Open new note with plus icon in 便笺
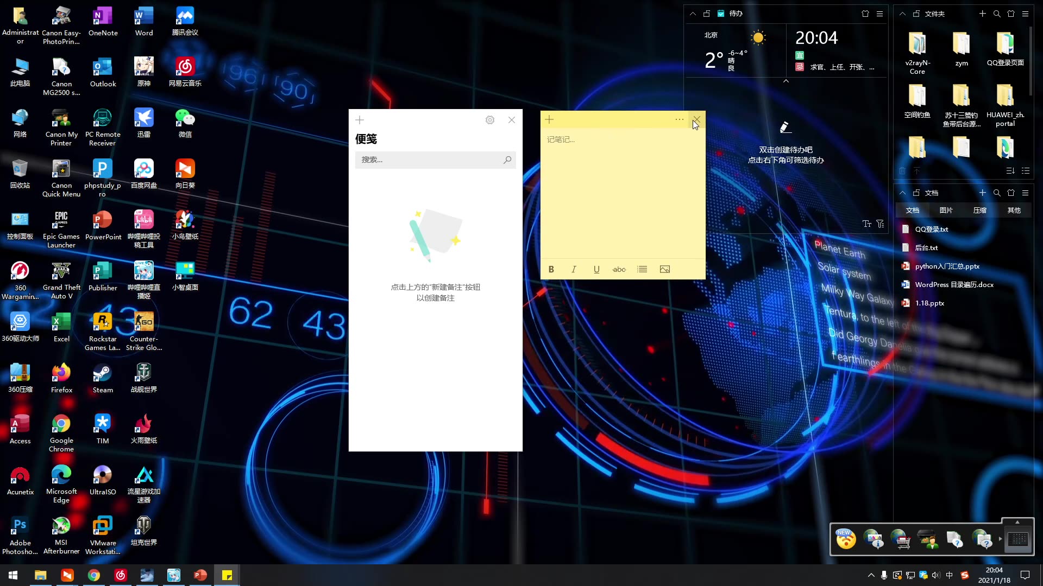Screen dimensions: 1043x586 click(x=359, y=119)
